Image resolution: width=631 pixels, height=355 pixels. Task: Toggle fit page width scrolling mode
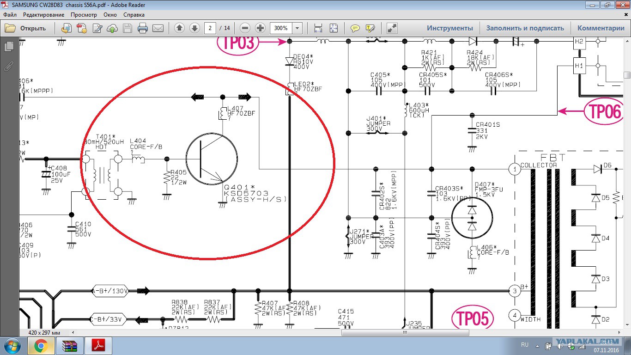tap(318, 28)
